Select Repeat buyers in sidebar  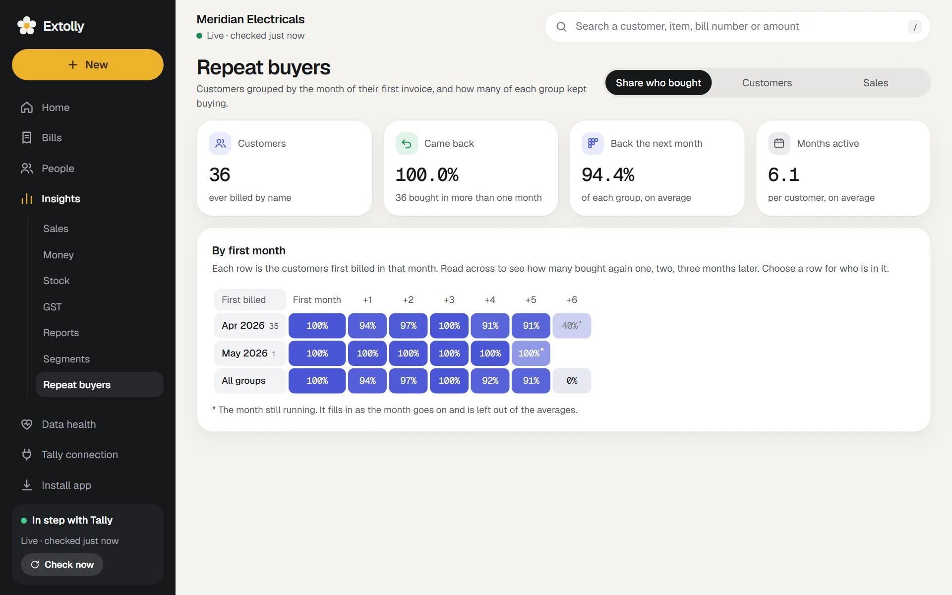pos(99,385)
